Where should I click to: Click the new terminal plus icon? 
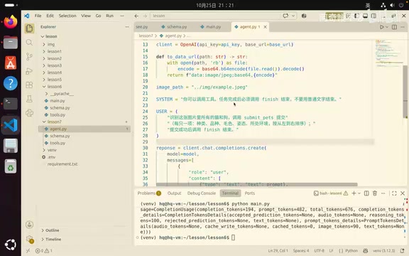354,193
